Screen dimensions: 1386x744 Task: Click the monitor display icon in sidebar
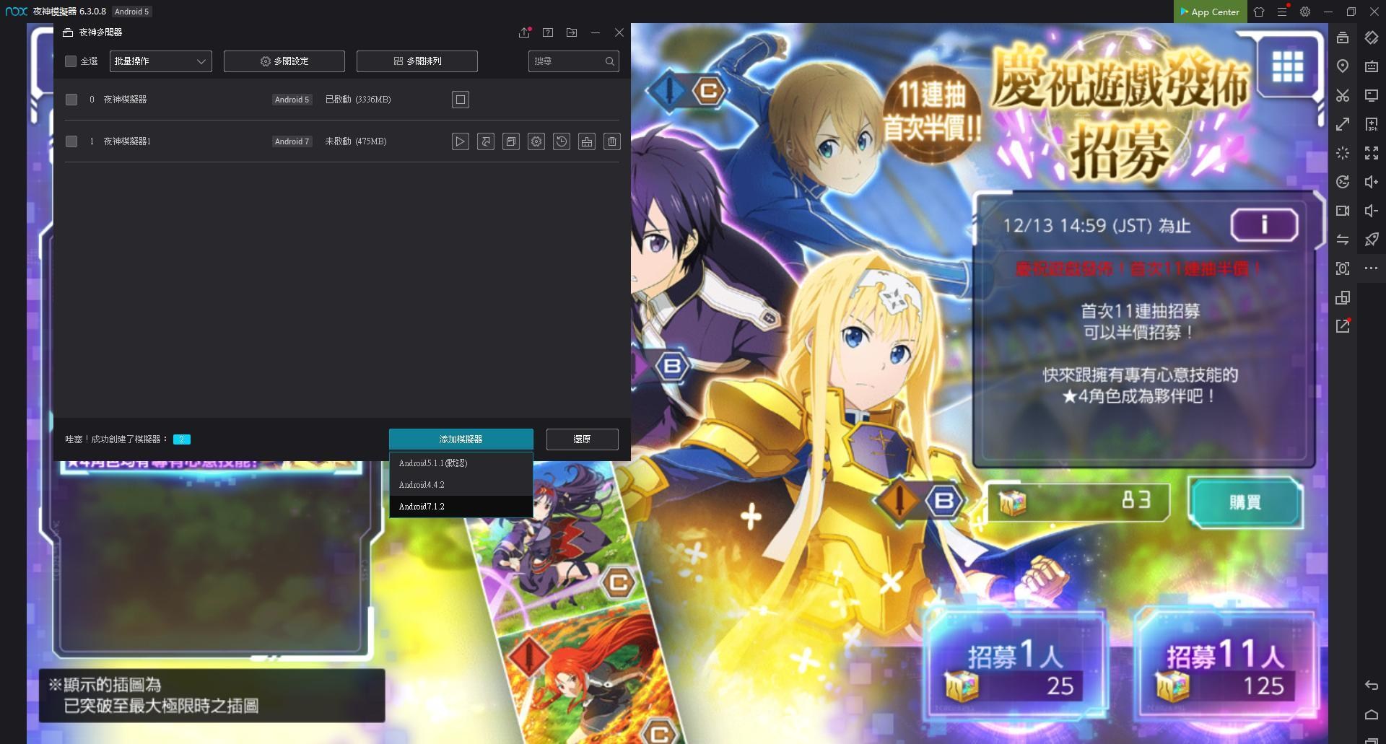coord(1372,95)
